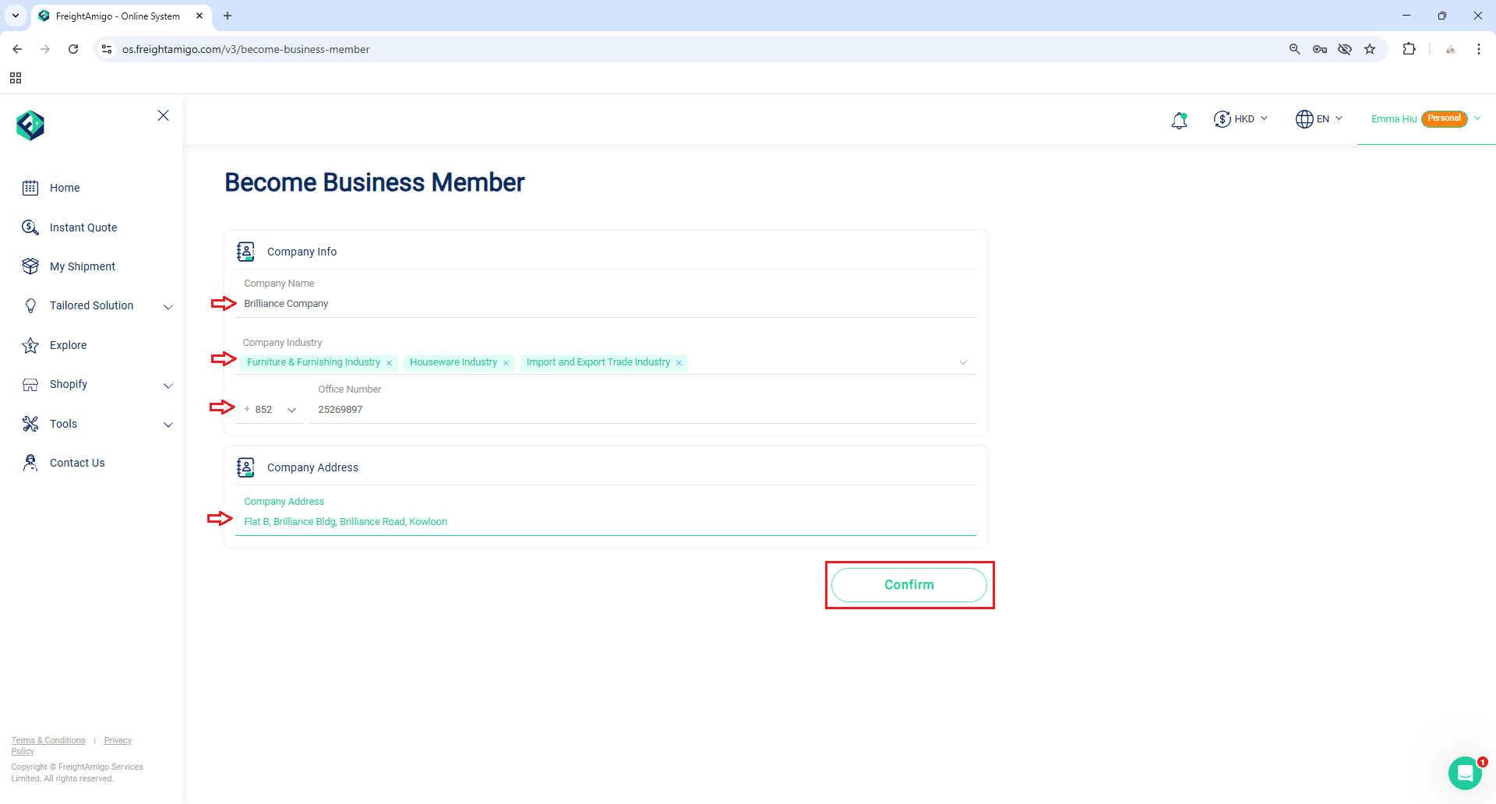Go to Home in the sidebar

(x=65, y=188)
